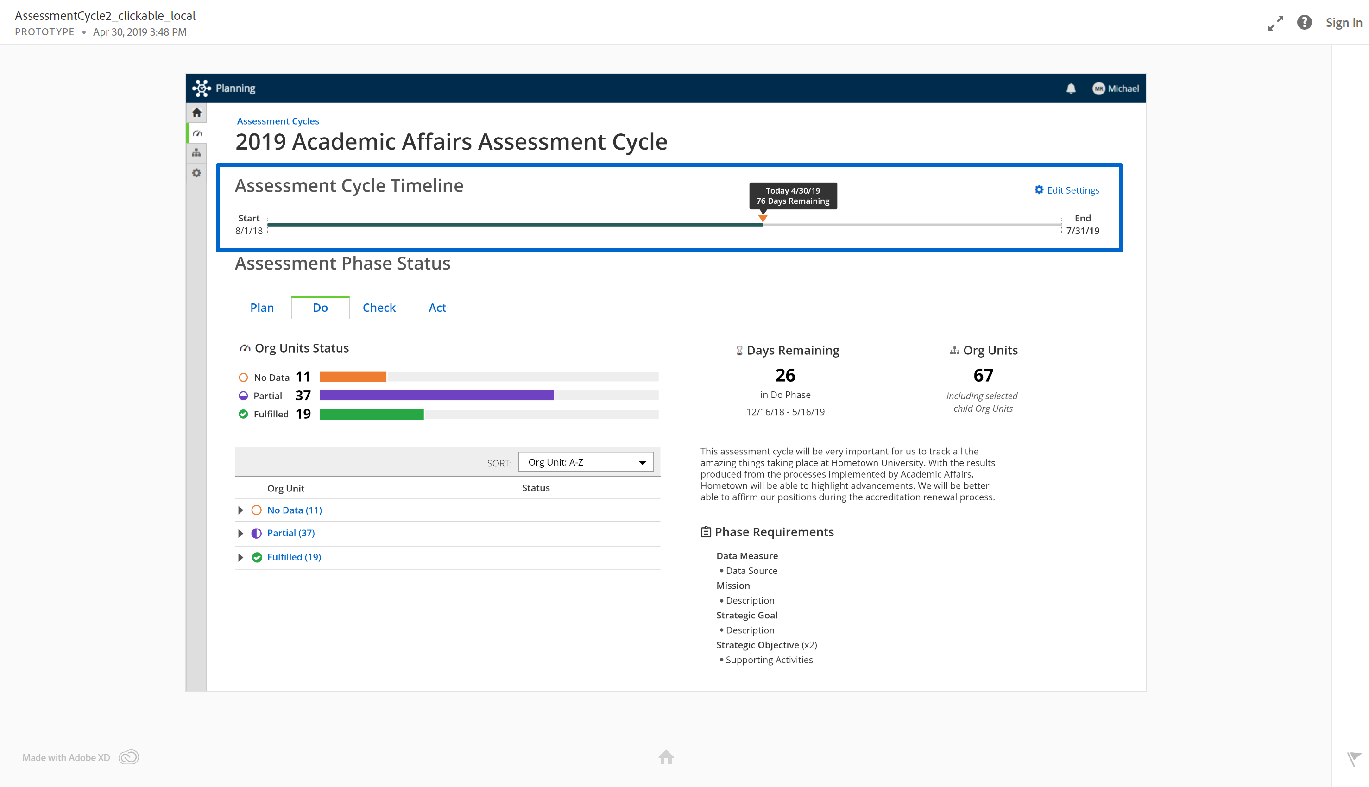
Task: Expand the Partial (37) group
Action: 240,534
